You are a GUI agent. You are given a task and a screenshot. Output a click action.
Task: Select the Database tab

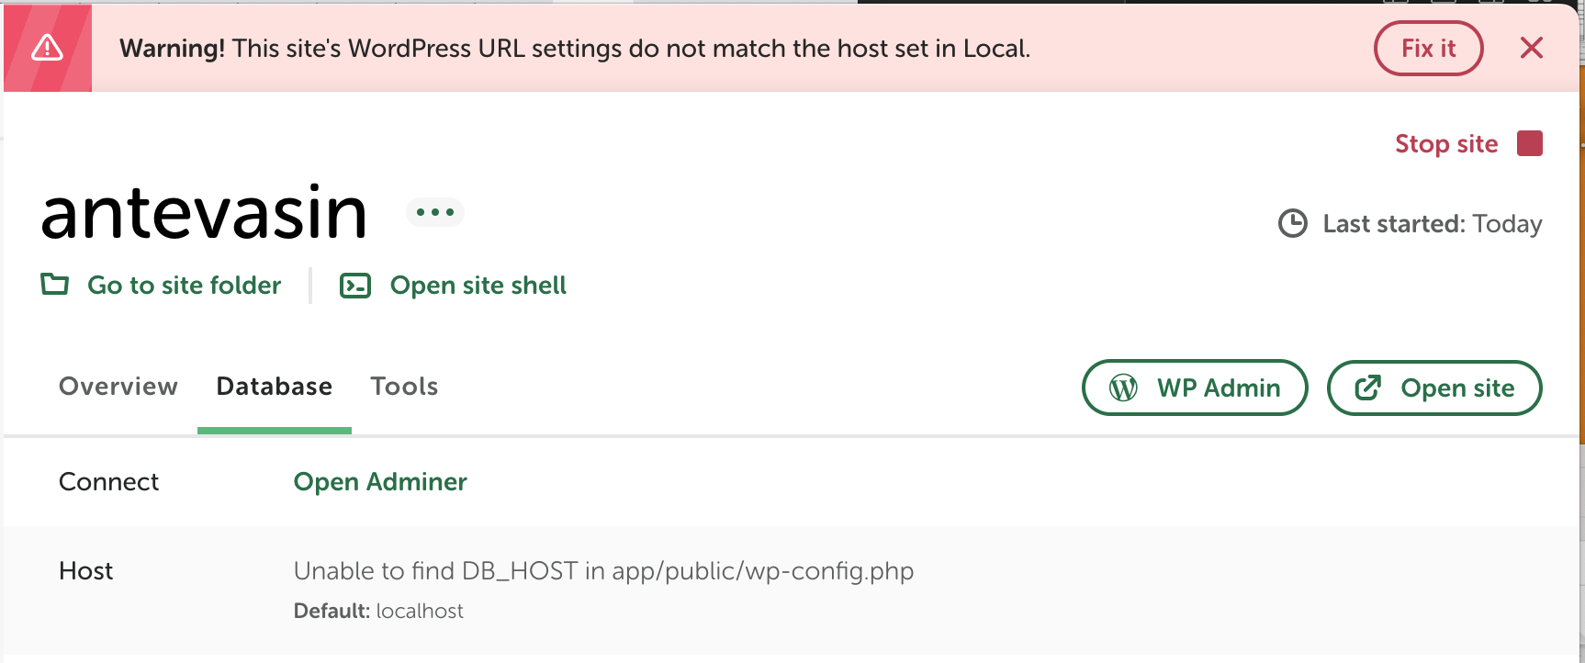click(274, 387)
